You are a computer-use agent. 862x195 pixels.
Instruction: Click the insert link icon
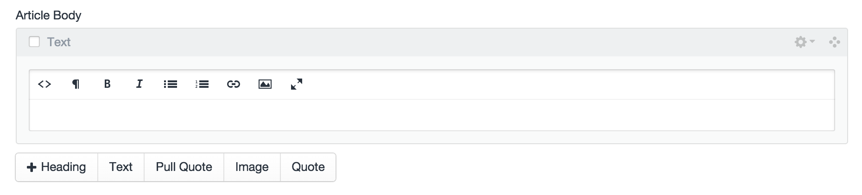234,84
